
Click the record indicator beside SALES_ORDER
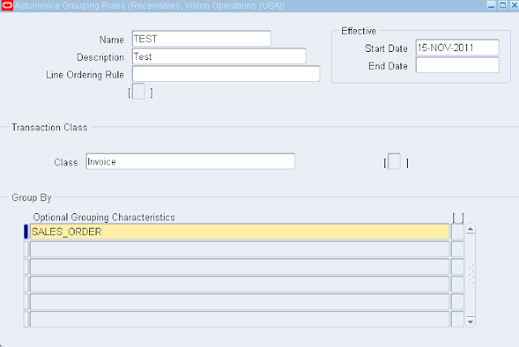(26, 232)
